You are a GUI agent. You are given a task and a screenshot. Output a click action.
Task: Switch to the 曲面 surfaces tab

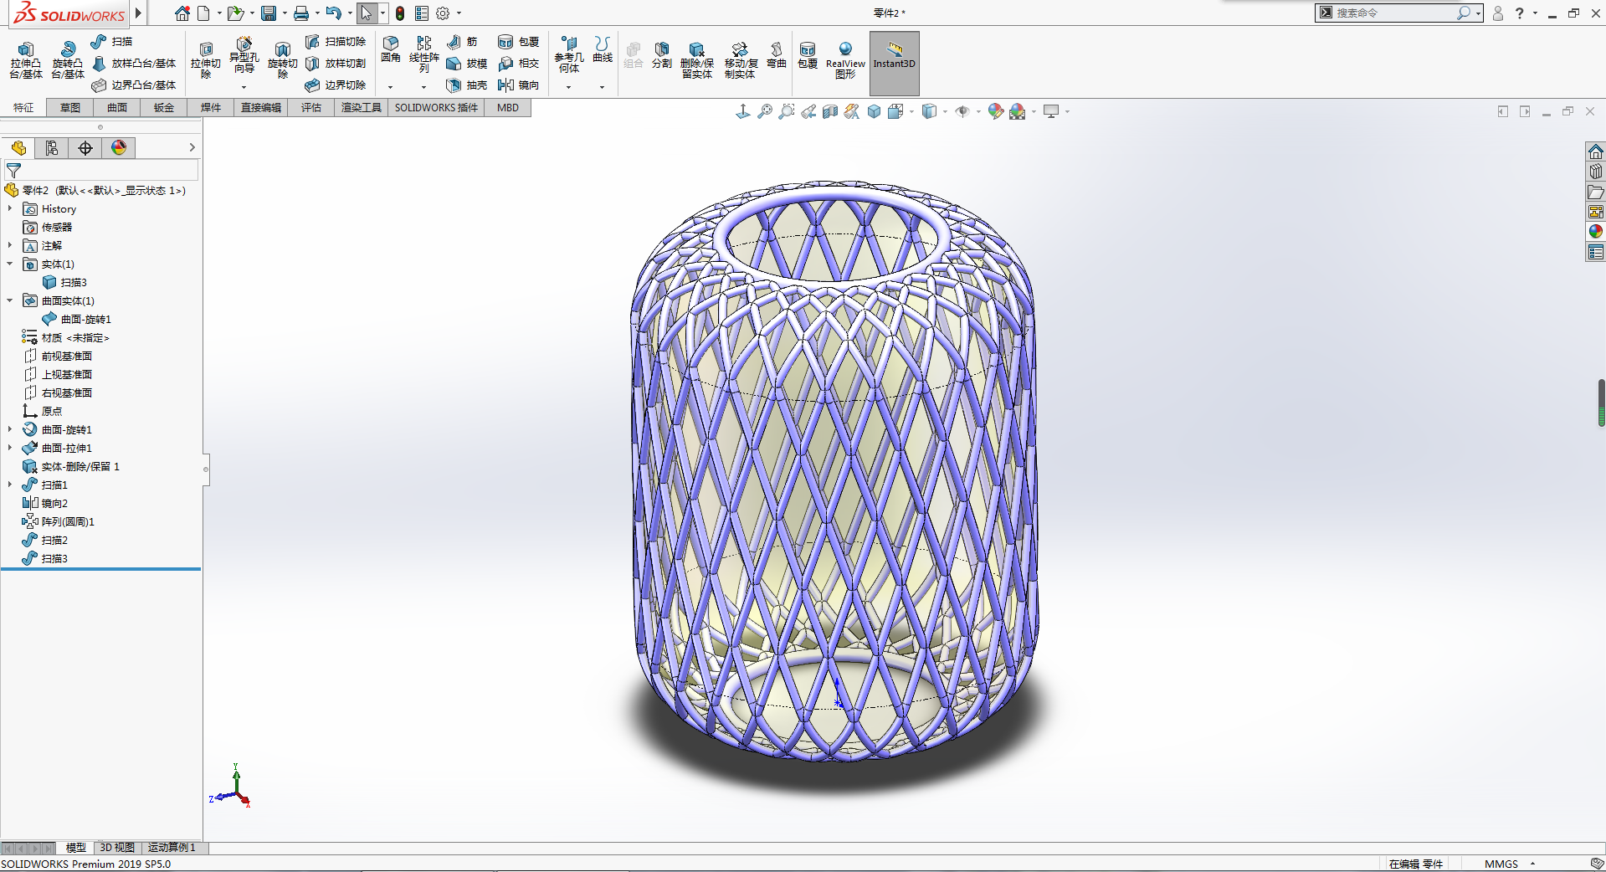tap(117, 108)
